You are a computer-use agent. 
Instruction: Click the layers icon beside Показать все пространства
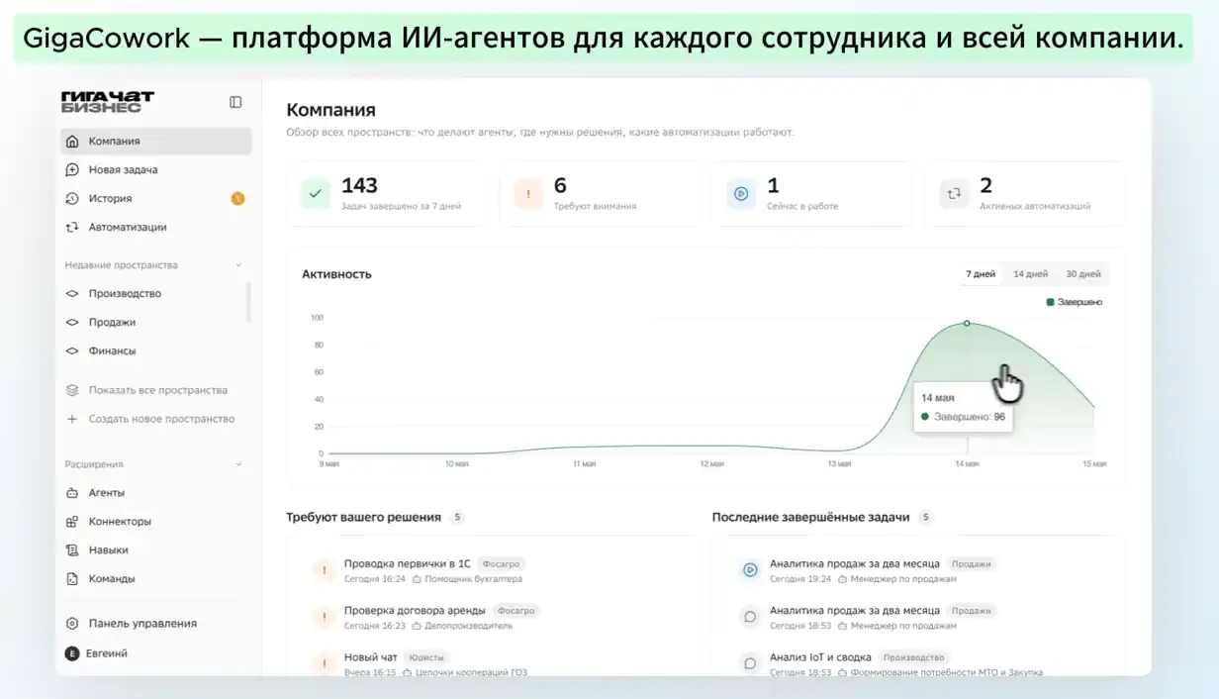tap(72, 390)
